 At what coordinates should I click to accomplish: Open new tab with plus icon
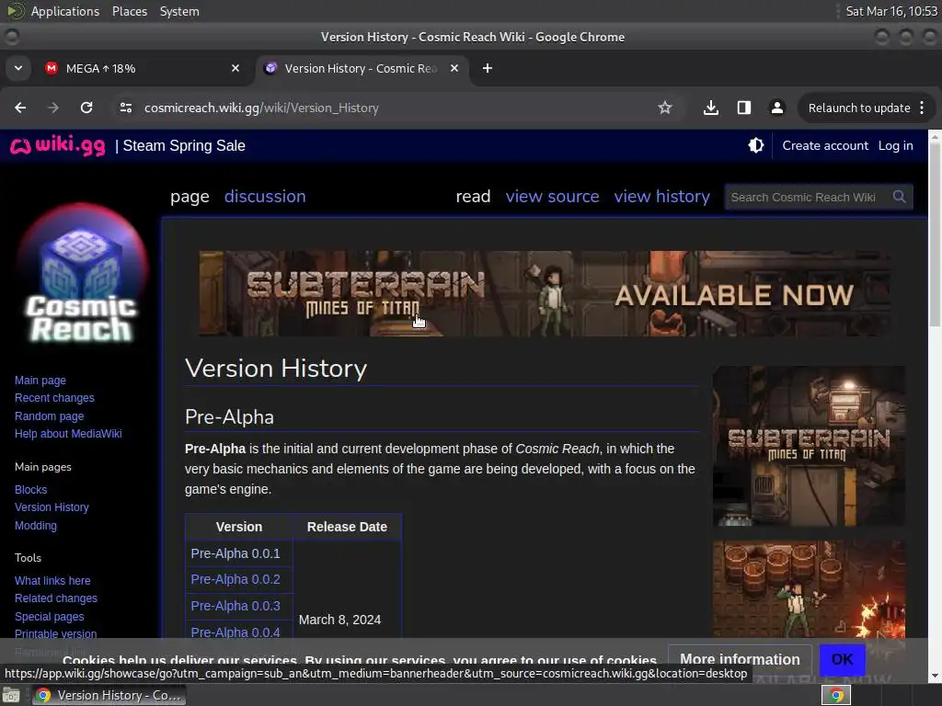tap(488, 68)
